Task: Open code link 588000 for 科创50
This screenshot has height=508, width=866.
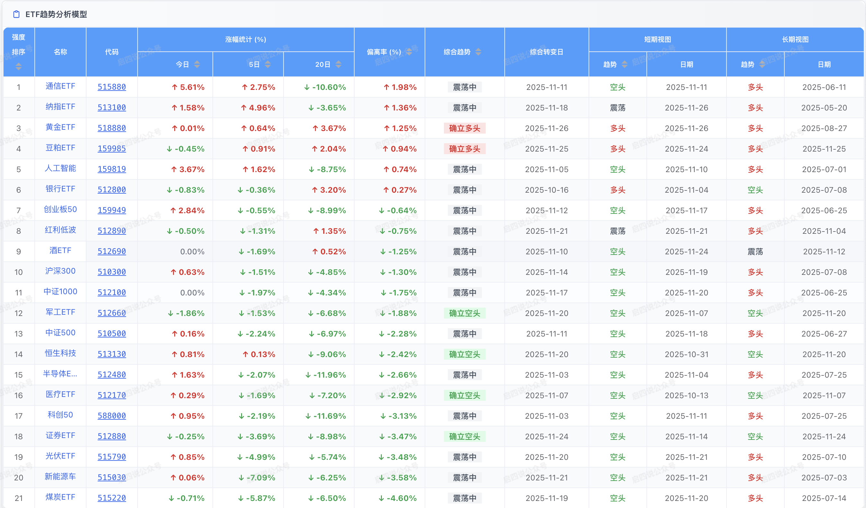Action: 112,416
